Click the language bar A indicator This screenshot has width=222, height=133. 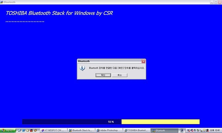point(182,130)
